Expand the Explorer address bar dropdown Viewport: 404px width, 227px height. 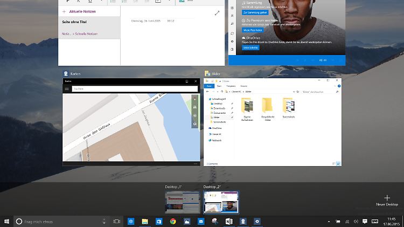294,92
